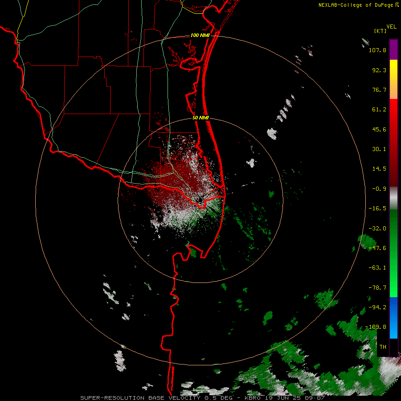Click the 14.5 velocity scale value
Image resolution: width=401 pixels, height=401 pixels.
[x=379, y=169]
